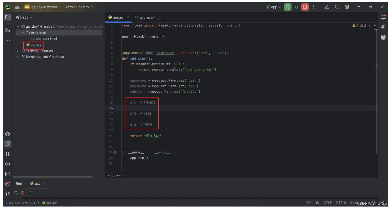Screen dimensions: 392x209
Task: Click gx_day14_websit breadcrumb in status bar
Action: pos(20,203)
